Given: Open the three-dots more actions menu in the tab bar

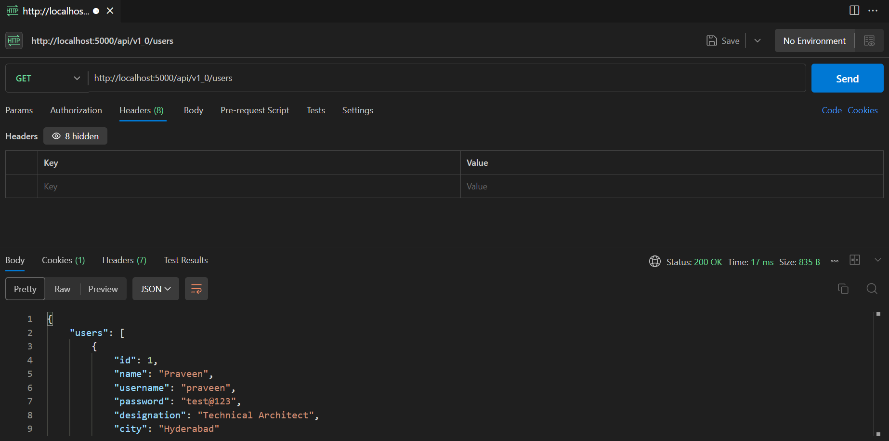Looking at the screenshot, I should tap(873, 11).
